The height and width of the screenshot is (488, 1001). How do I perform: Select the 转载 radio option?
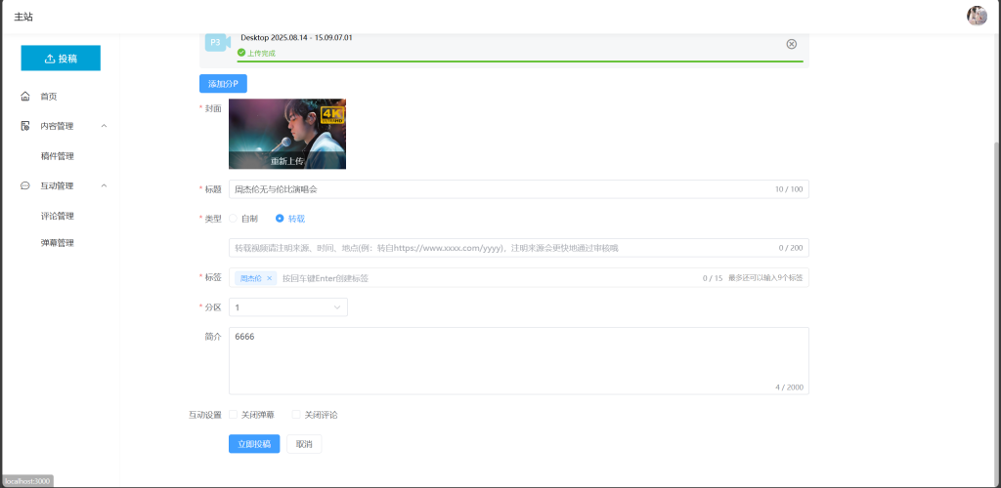(x=280, y=219)
